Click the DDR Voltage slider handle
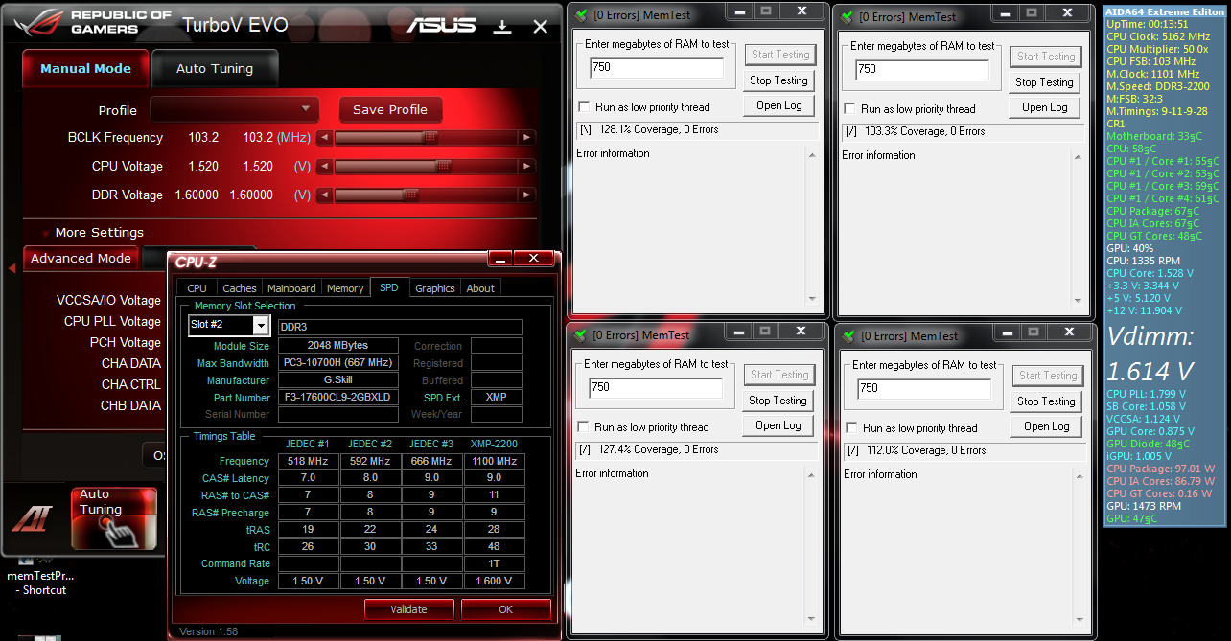The width and height of the screenshot is (1231, 641). [x=411, y=195]
